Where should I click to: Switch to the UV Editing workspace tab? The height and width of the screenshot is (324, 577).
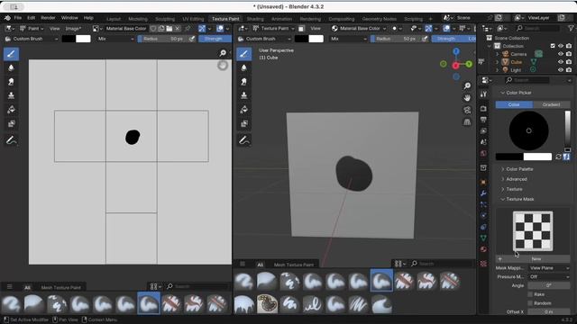point(193,19)
